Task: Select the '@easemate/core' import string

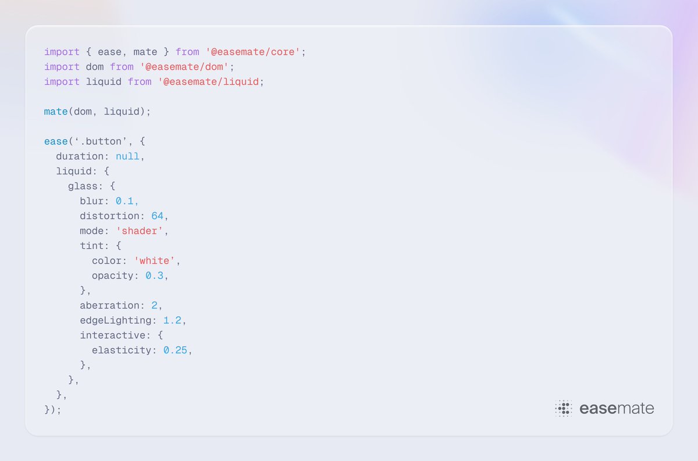Action: 253,52
